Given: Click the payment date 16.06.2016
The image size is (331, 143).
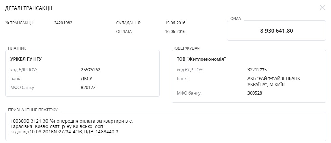Looking at the screenshot, I should pos(175,32).
